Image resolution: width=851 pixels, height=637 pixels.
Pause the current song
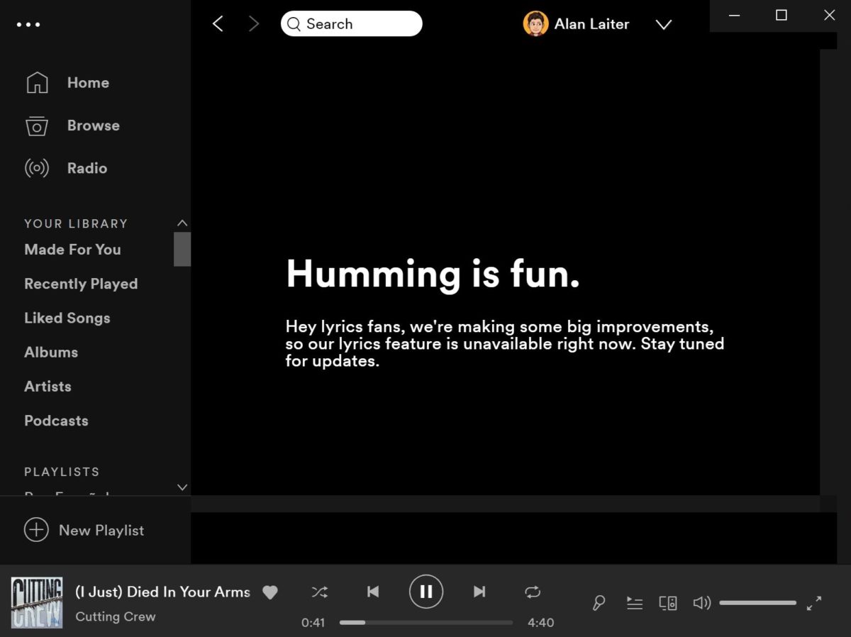(x=426, y=592)
